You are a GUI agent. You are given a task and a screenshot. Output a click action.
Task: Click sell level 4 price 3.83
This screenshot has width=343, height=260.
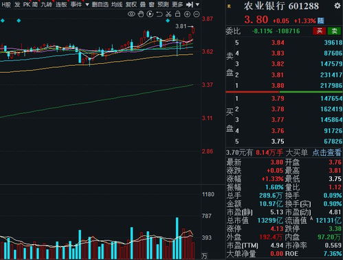click(278, 54)
